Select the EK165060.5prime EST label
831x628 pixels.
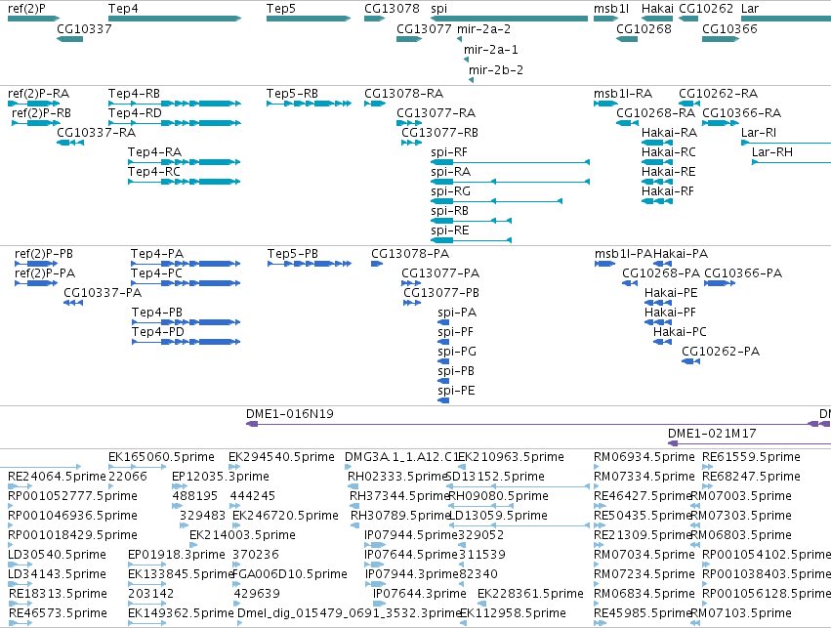162,457
